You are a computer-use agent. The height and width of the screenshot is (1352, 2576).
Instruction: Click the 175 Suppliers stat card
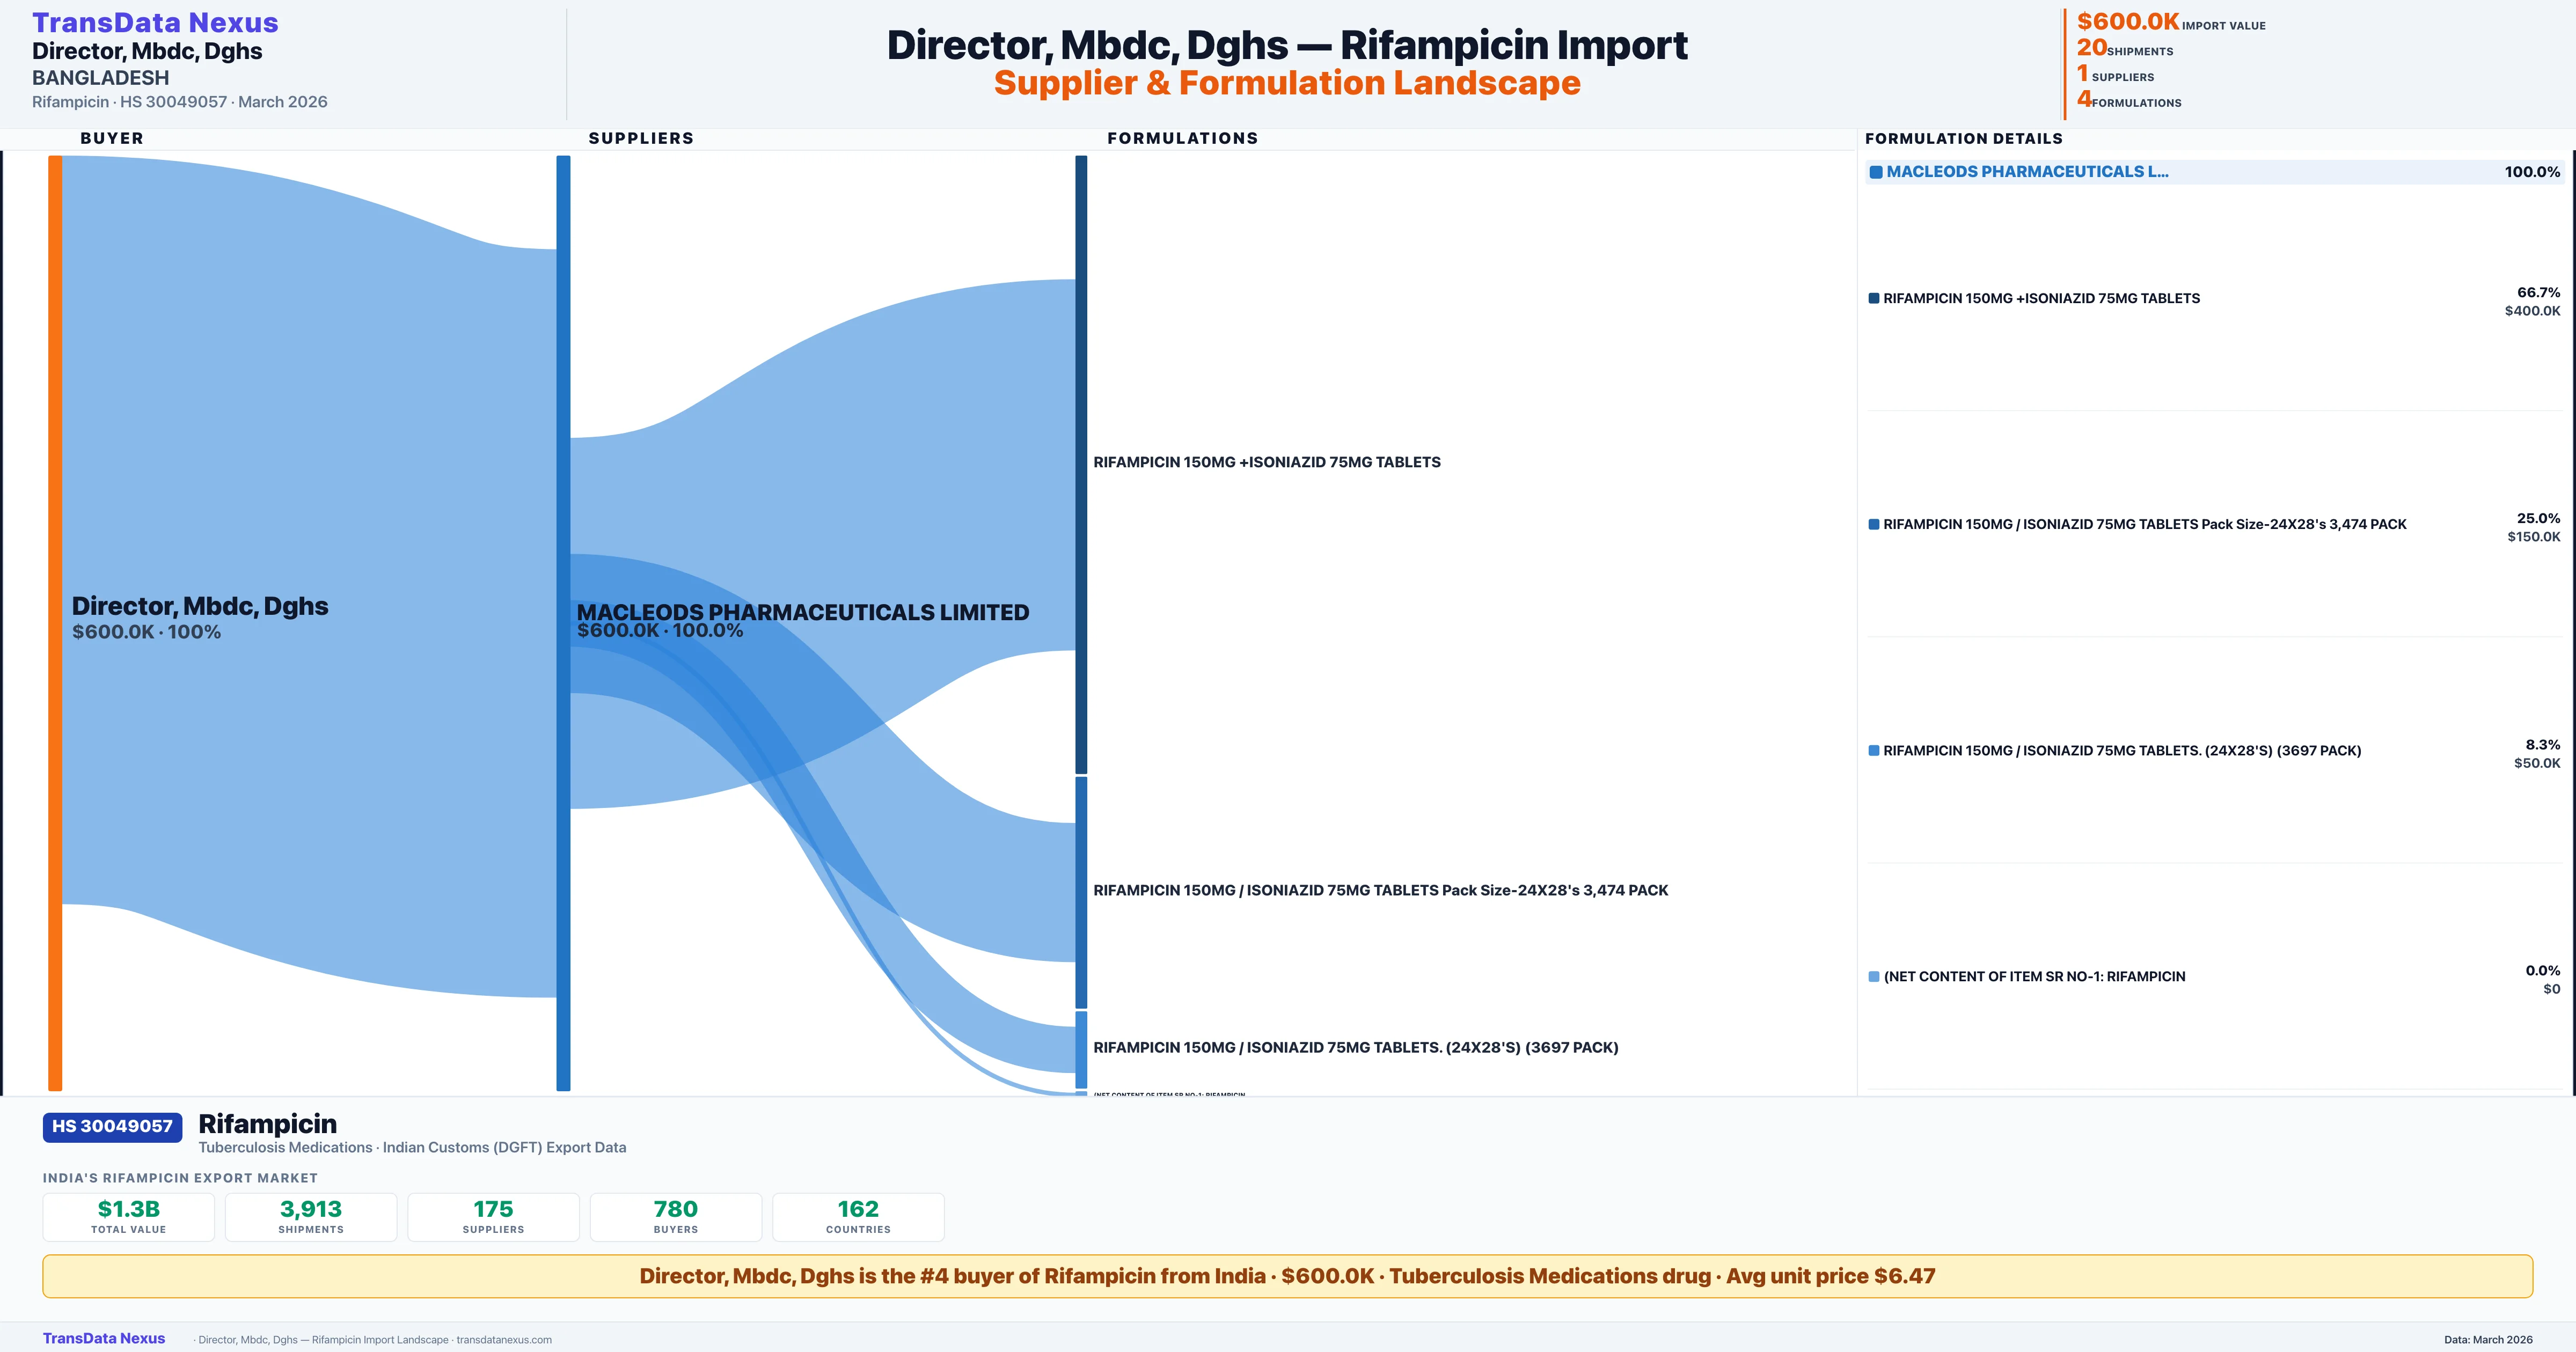pos(493,1216)
